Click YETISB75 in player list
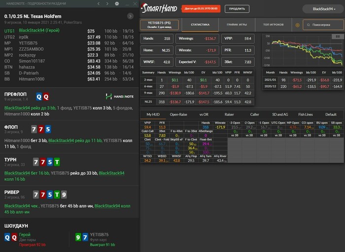Image resolution: width=345 pixels, height=252 pixels. click(x=28, y=43)
